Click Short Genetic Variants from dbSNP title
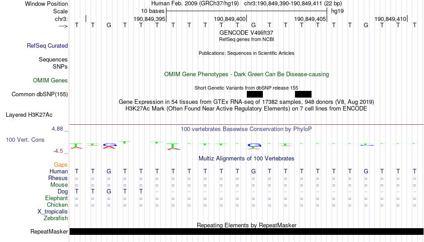424x242 pixels. tap(246, 88)
